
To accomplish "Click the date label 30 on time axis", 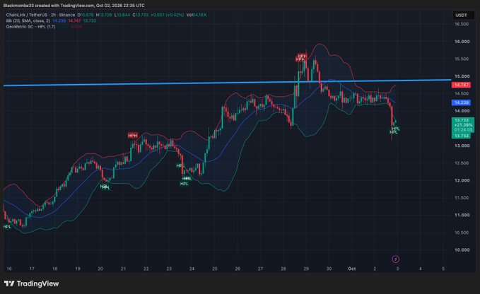I will 329,269.
